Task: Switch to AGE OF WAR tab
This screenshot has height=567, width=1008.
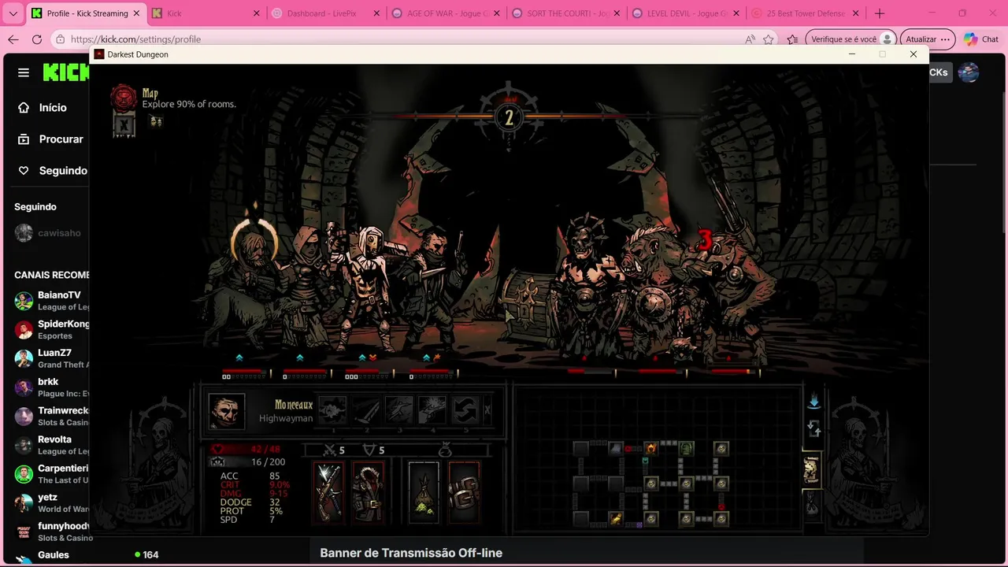Action: (445, 13)
